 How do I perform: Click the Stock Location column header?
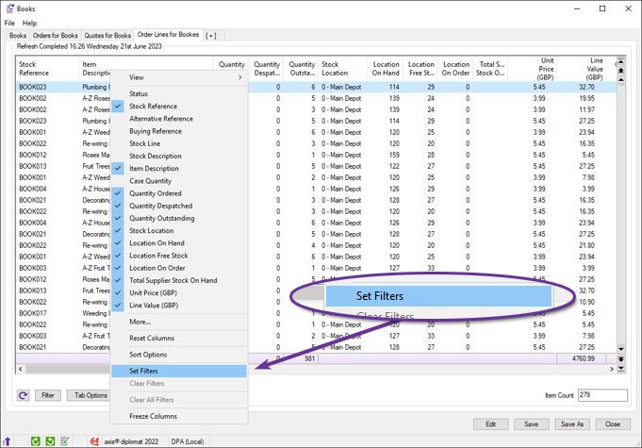pyautogui.click(x=343, y=69)
